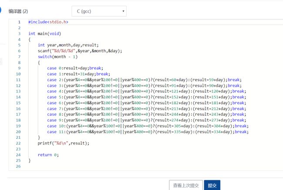The image size is (283, 190).
Task: Click the scanf line of code
Action: tap(80, 51)
